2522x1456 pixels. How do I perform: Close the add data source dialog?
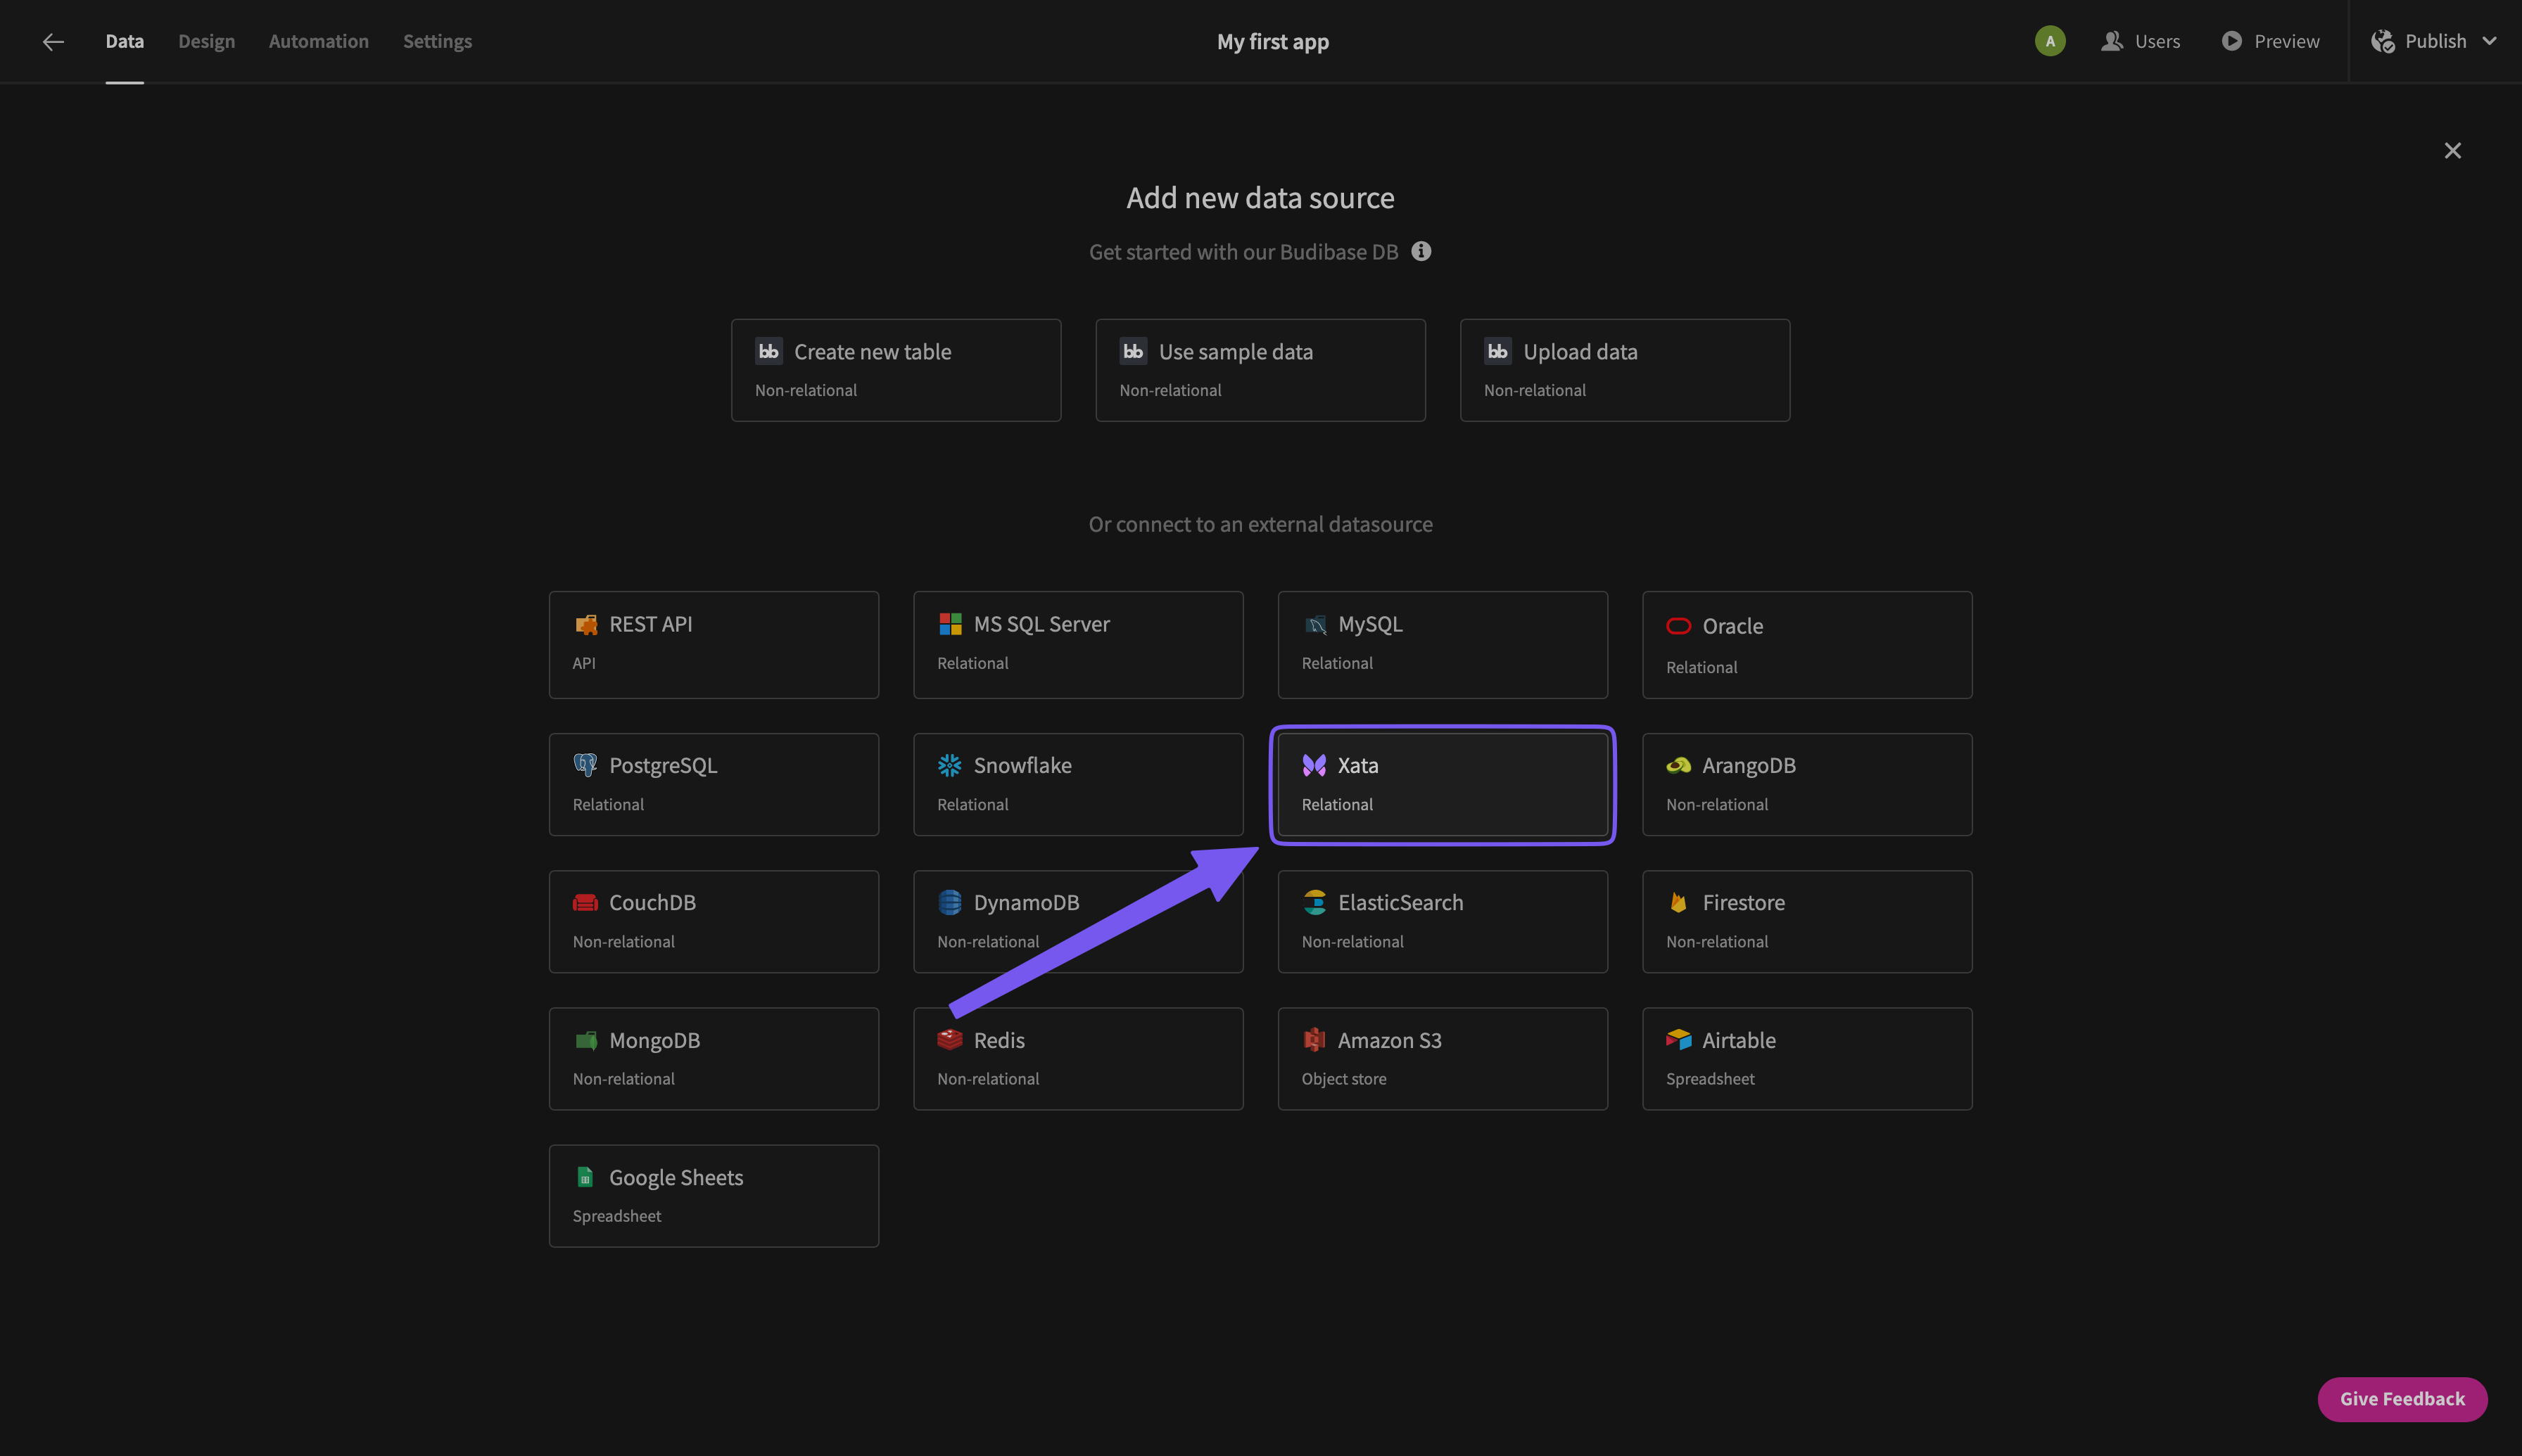click(x=2452, y=150)
